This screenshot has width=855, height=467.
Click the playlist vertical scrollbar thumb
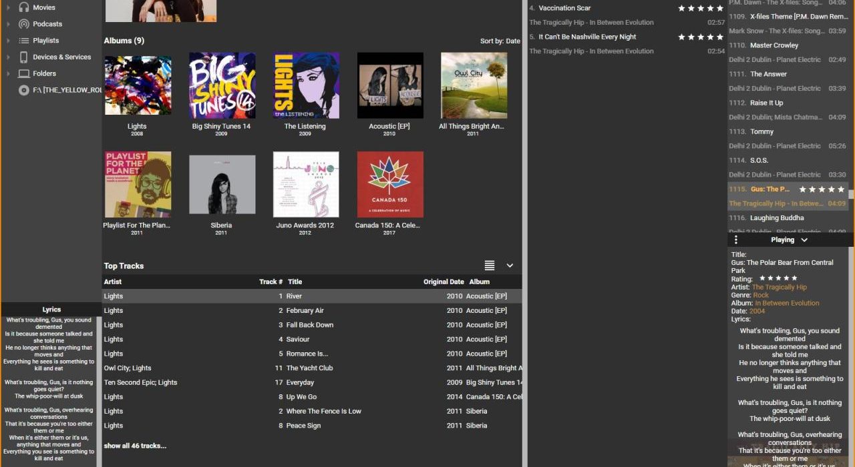point(851,194)
